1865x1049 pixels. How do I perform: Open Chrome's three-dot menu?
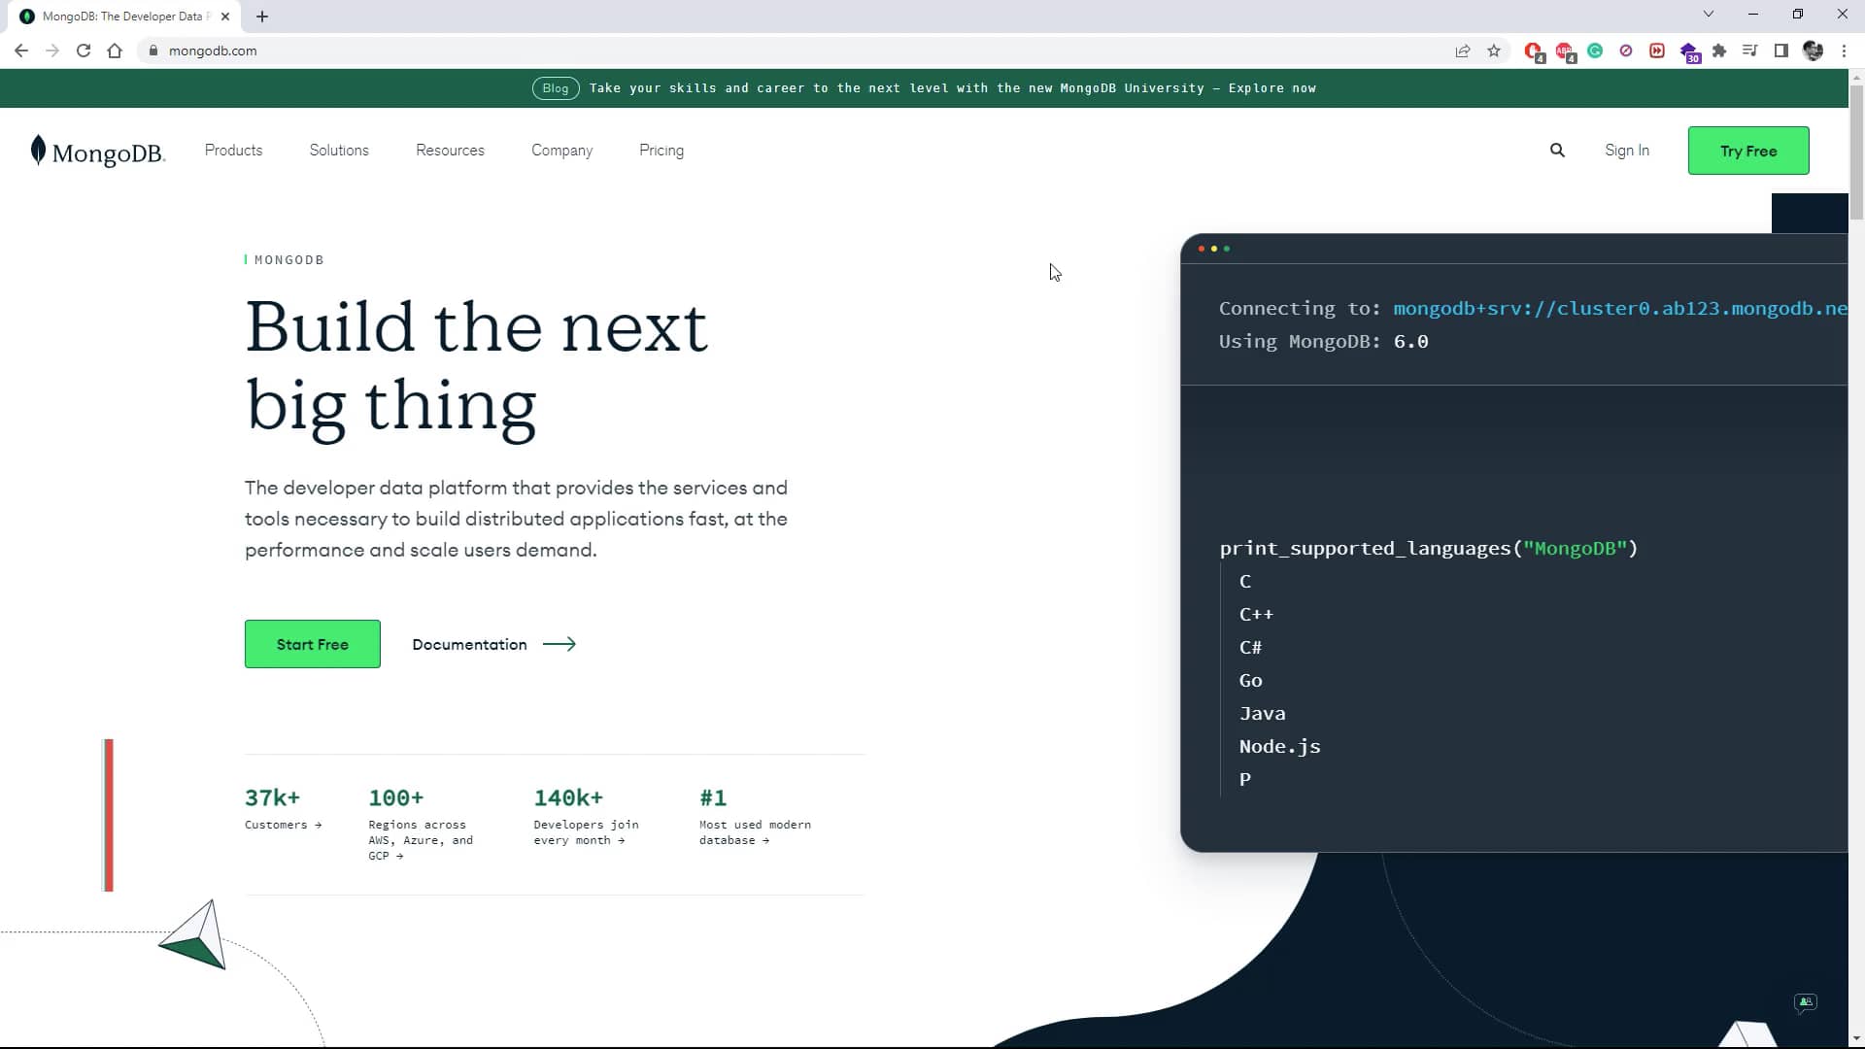(x=1845, y=51)
